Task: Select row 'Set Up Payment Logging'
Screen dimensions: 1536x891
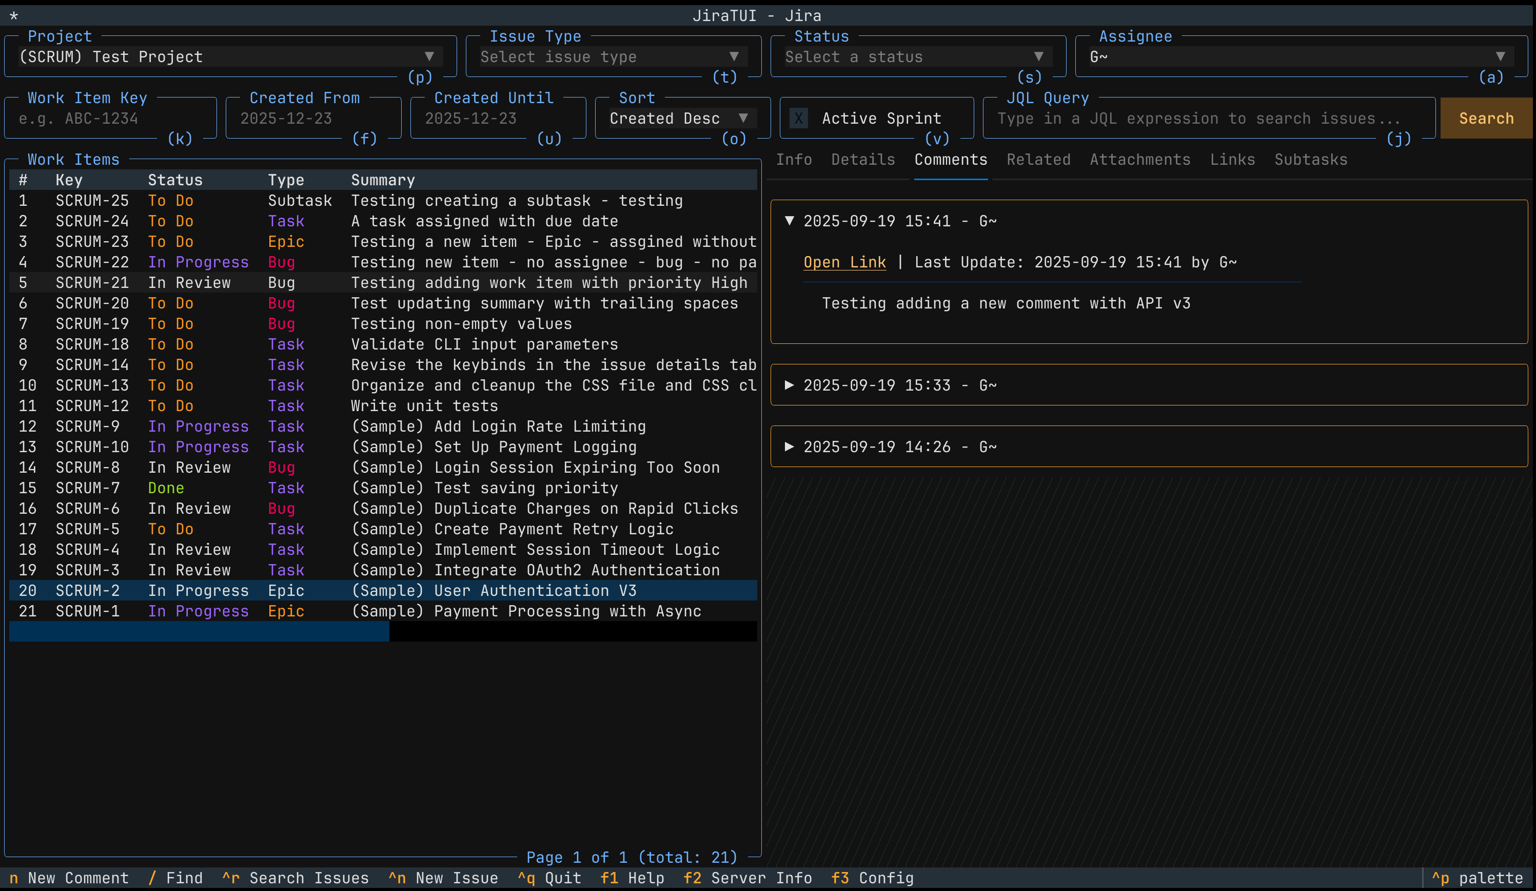Action: click(x=383, y=447)
